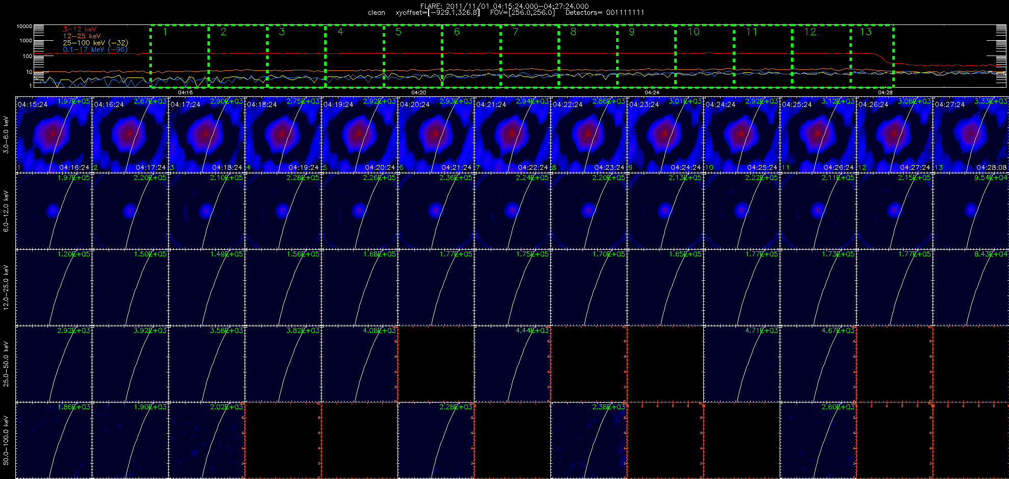The image size is (1009, 479).
Task: Select interval 1 in the light curve
Action: [179, 56]
